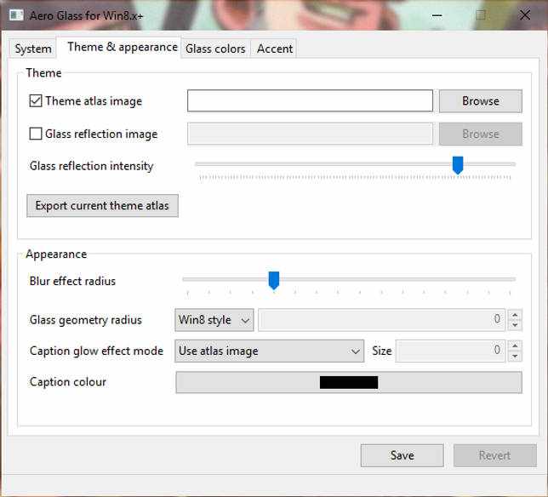Click the Theme atlas image path field
Image resolution: width=548 pixels, height=497 pixels.
point(310,100)
